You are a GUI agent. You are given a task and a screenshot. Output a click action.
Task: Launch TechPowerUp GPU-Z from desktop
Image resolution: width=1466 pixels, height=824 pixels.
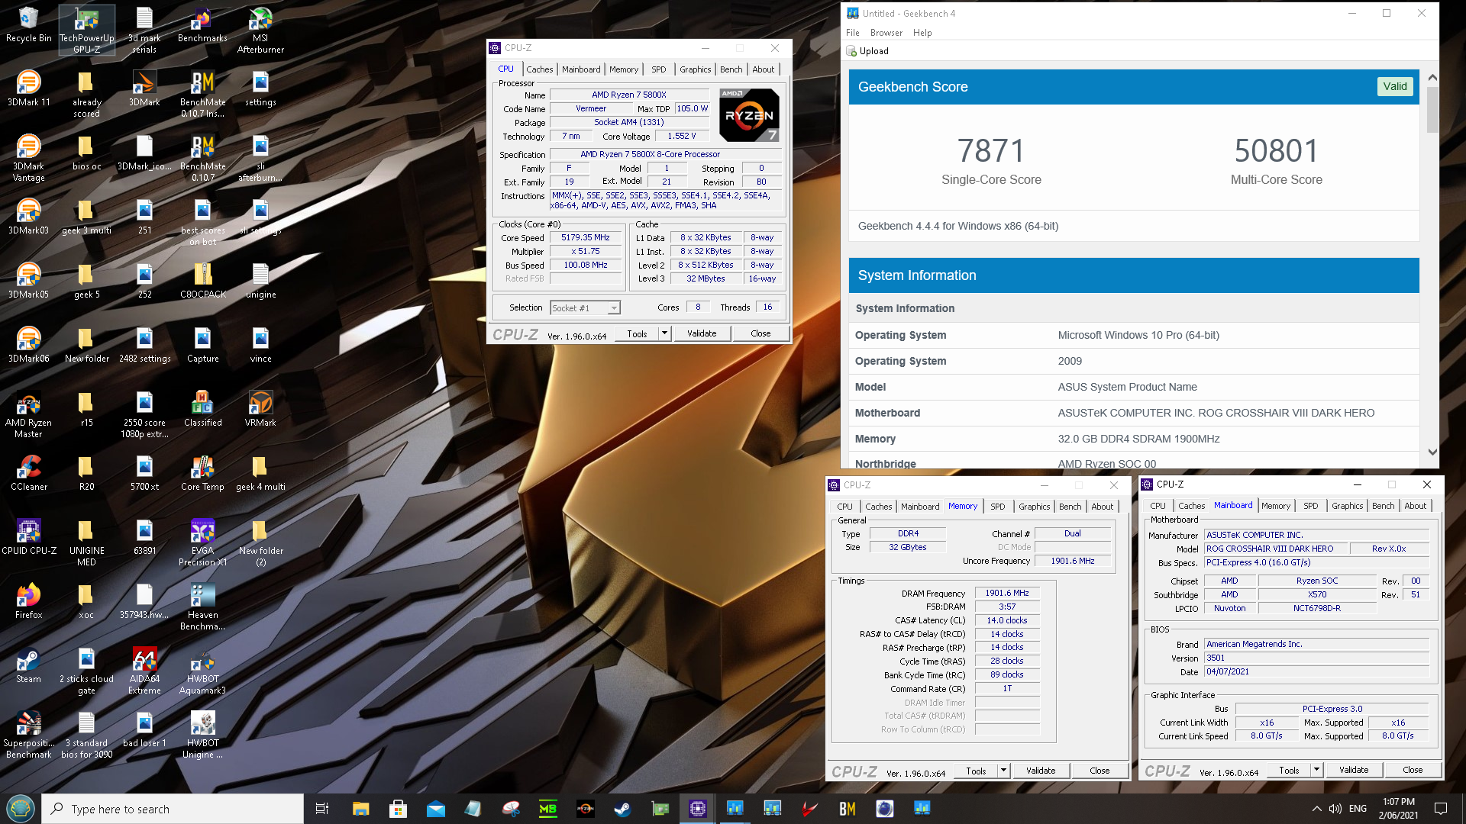(86, 31)
